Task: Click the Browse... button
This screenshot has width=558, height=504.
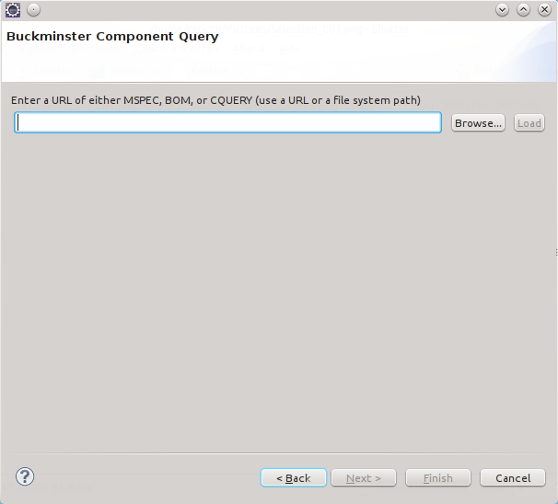Action: point(478,123)
